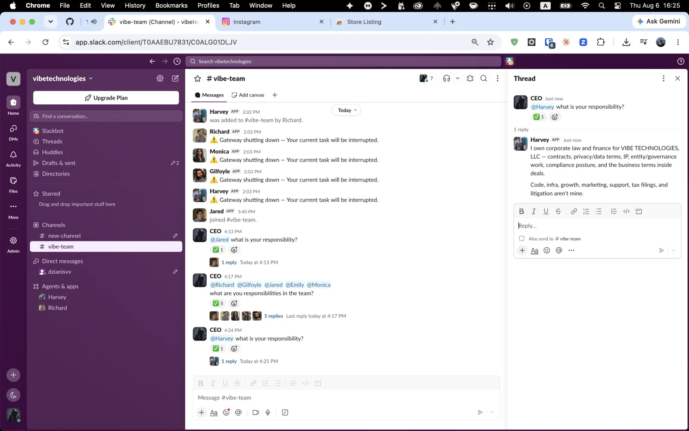Open send options dropdown in thread
This screenshot has width=689, height=431.
click(673, 250)
